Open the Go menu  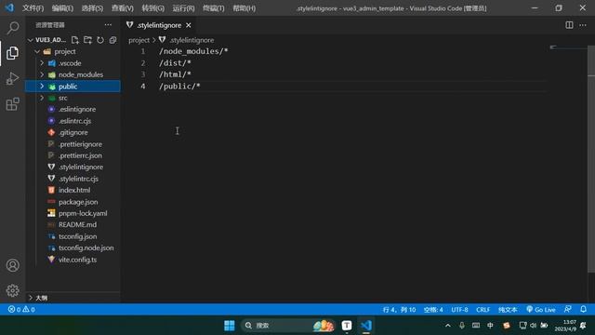pos(152,8)
